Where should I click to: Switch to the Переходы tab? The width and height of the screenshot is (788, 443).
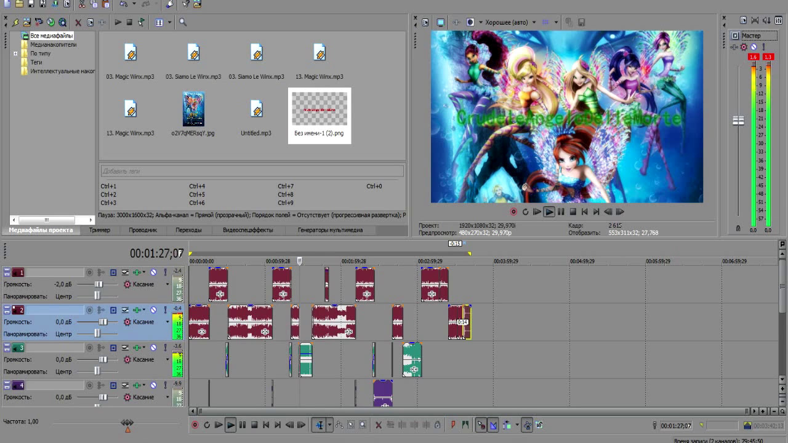pyautogui.click(x=188, y=230)
